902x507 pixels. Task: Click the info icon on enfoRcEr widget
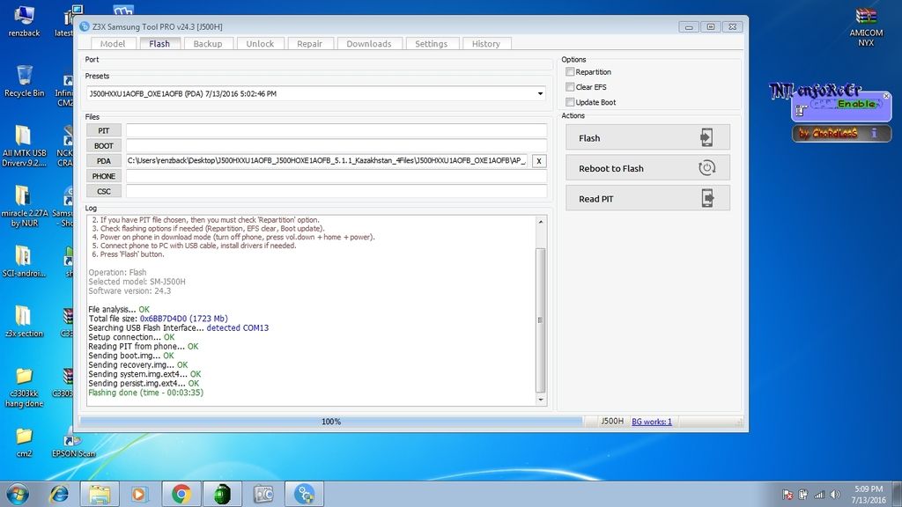pos(875,134)
